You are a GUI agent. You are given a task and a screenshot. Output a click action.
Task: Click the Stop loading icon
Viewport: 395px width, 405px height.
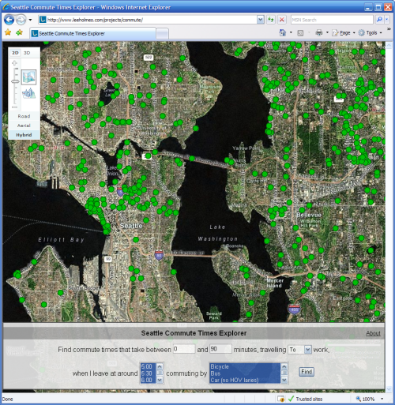[x=282, y=20]
